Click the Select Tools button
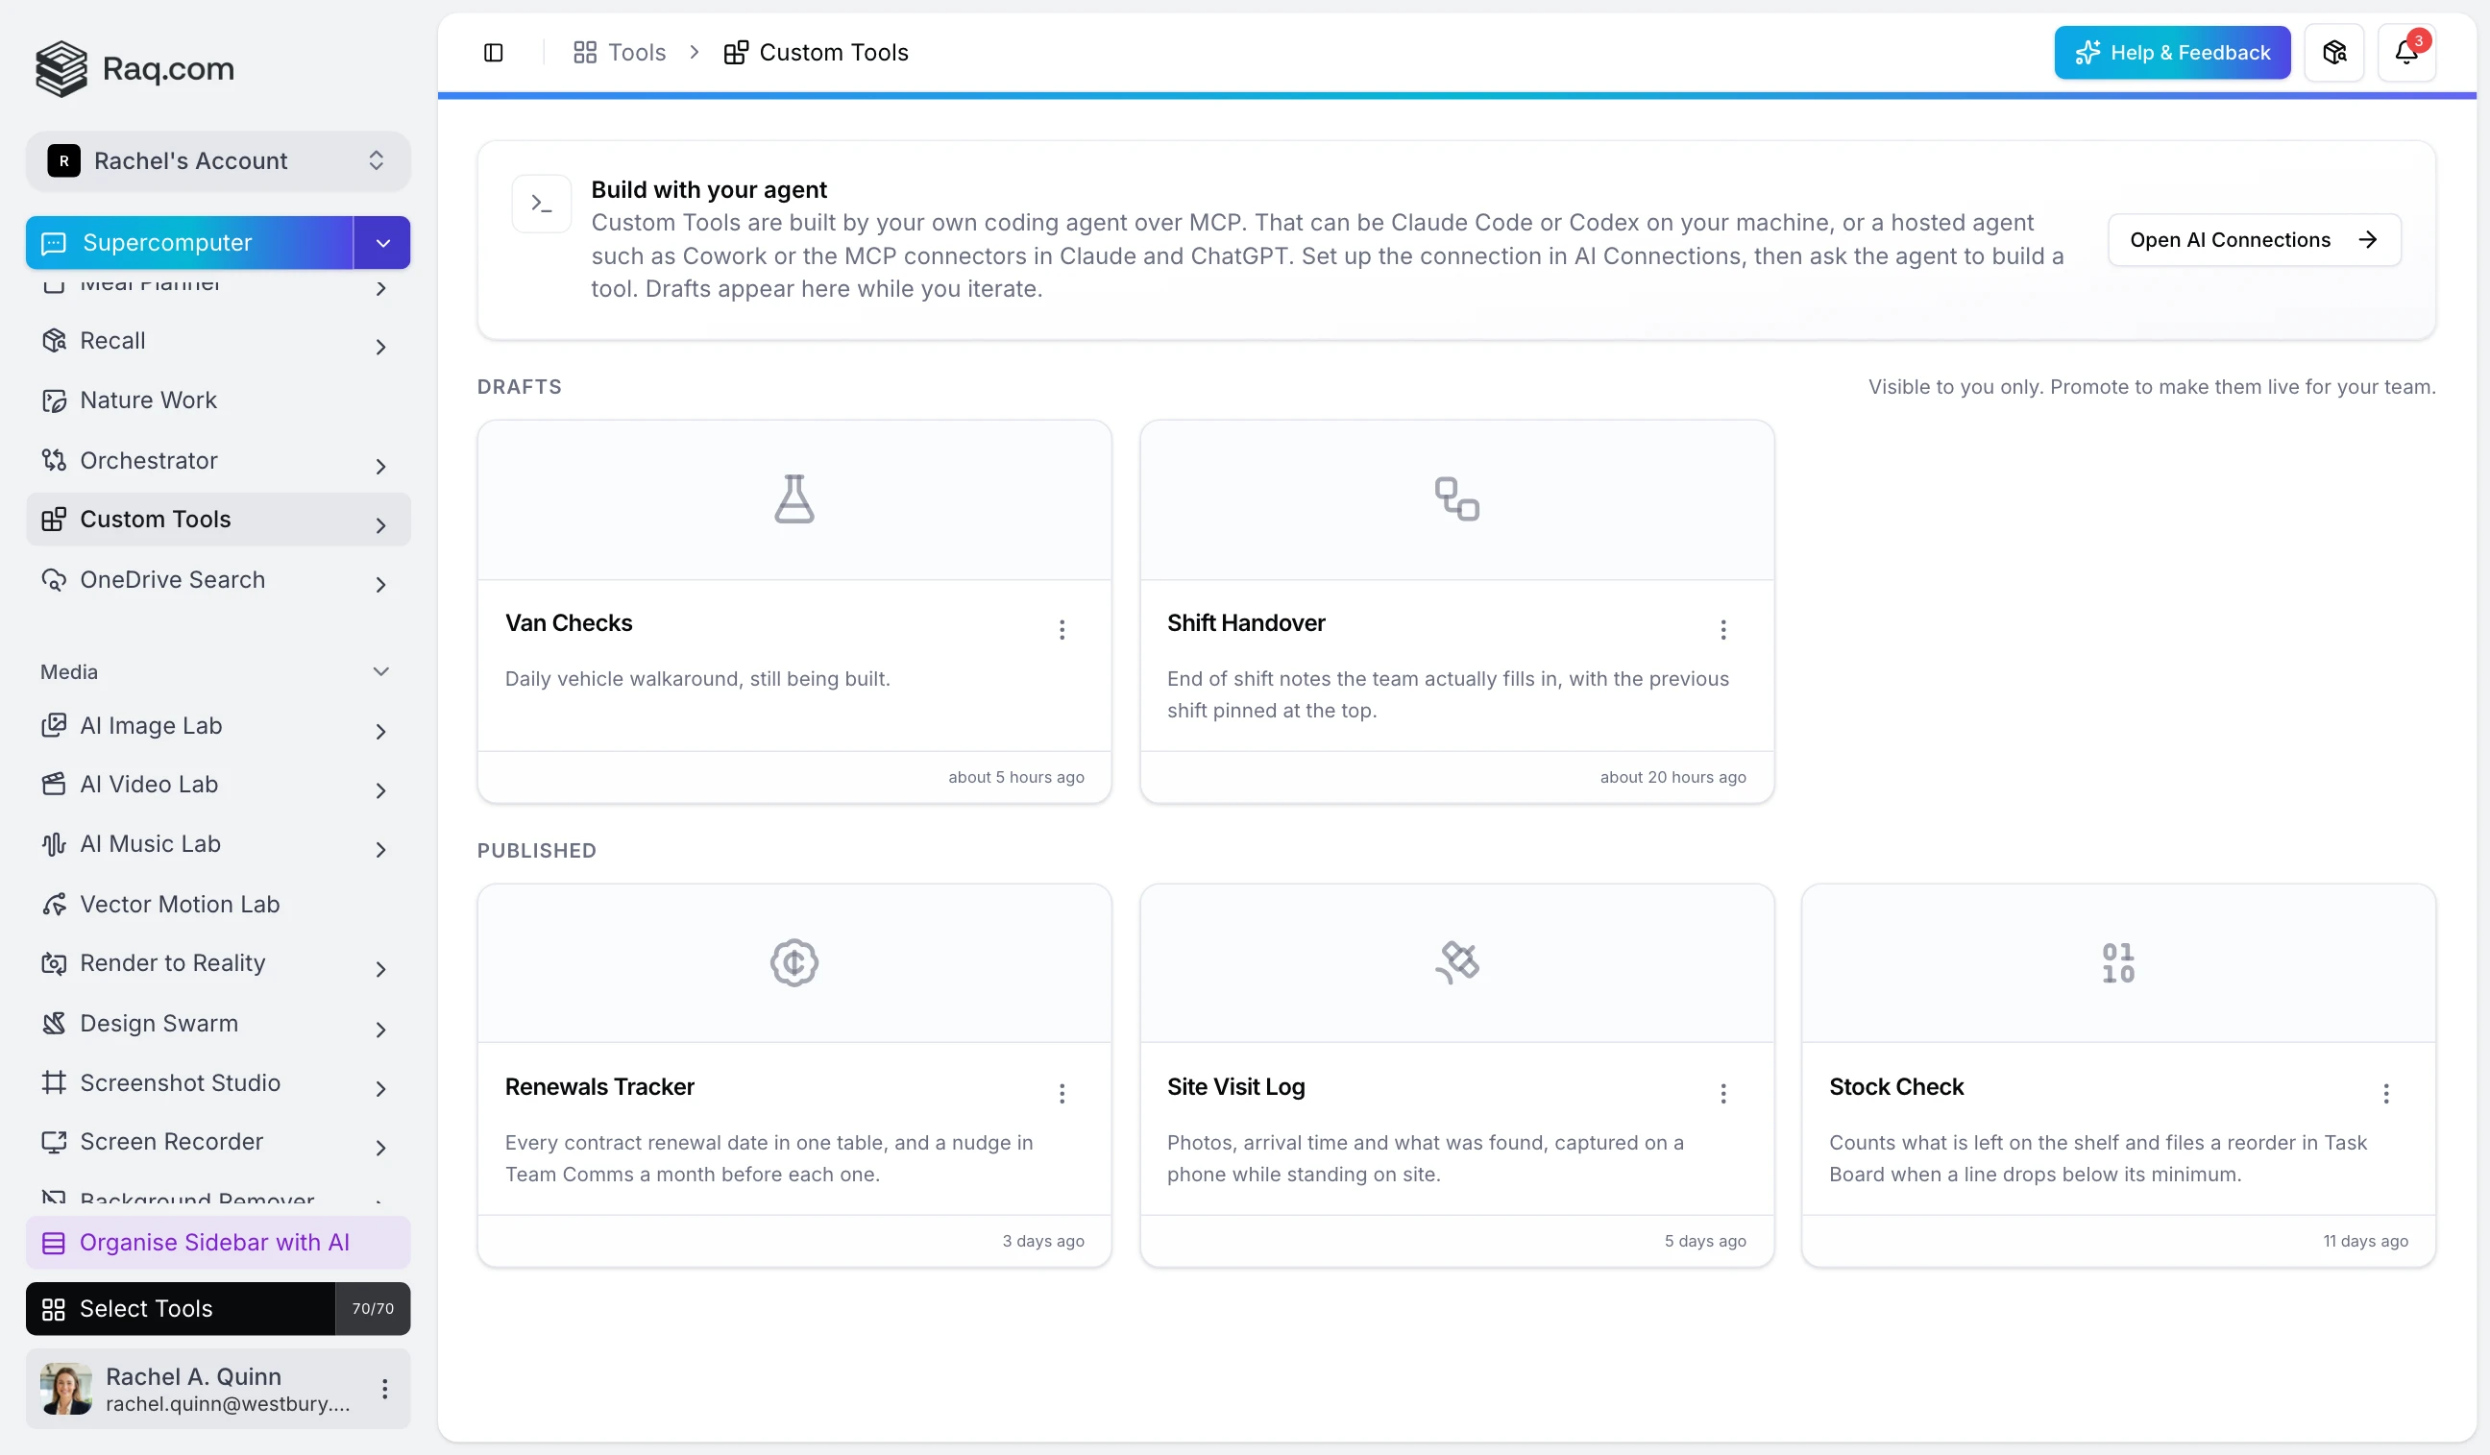This screenshot has width=2490, height=1455. tap(180, 1309)
